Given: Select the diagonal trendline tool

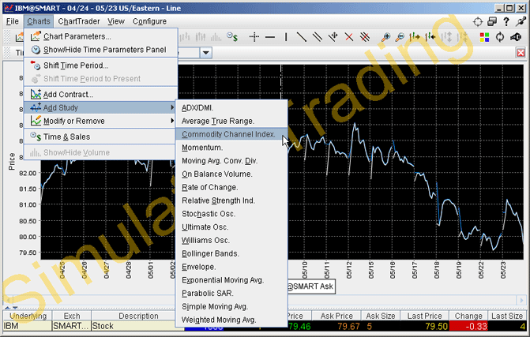Looking at the screenshot, I should pos(302,37).
